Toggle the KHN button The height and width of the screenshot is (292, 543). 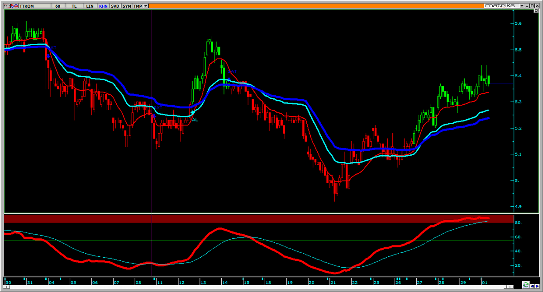(x=103, y=6)
